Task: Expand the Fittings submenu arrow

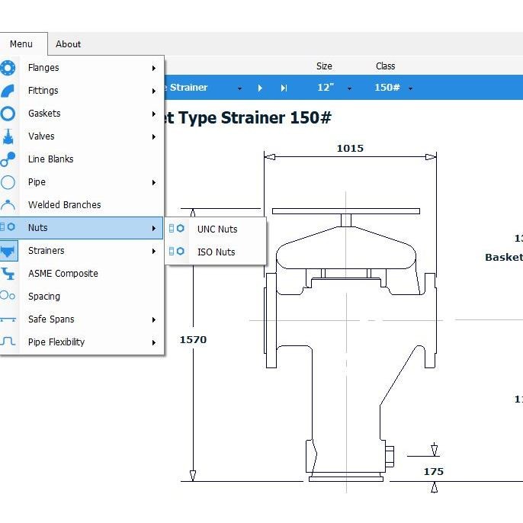Action: (154, 91)
